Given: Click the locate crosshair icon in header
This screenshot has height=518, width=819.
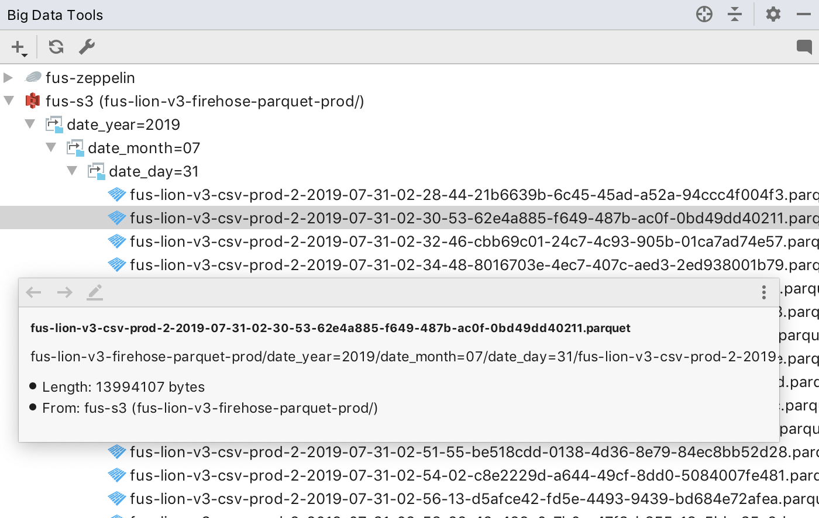Looking at the screenshot, I should coord(704,14).
